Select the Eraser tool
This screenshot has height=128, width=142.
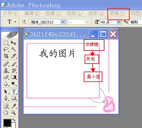(x=6, y=77)
